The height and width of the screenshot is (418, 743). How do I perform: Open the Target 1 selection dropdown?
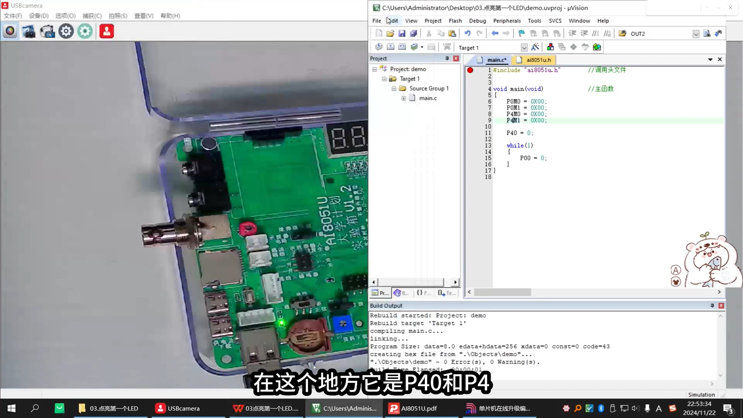click(524, 48)
